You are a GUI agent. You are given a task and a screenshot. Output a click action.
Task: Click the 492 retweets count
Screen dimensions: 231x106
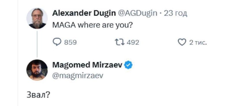coord(133,43)
